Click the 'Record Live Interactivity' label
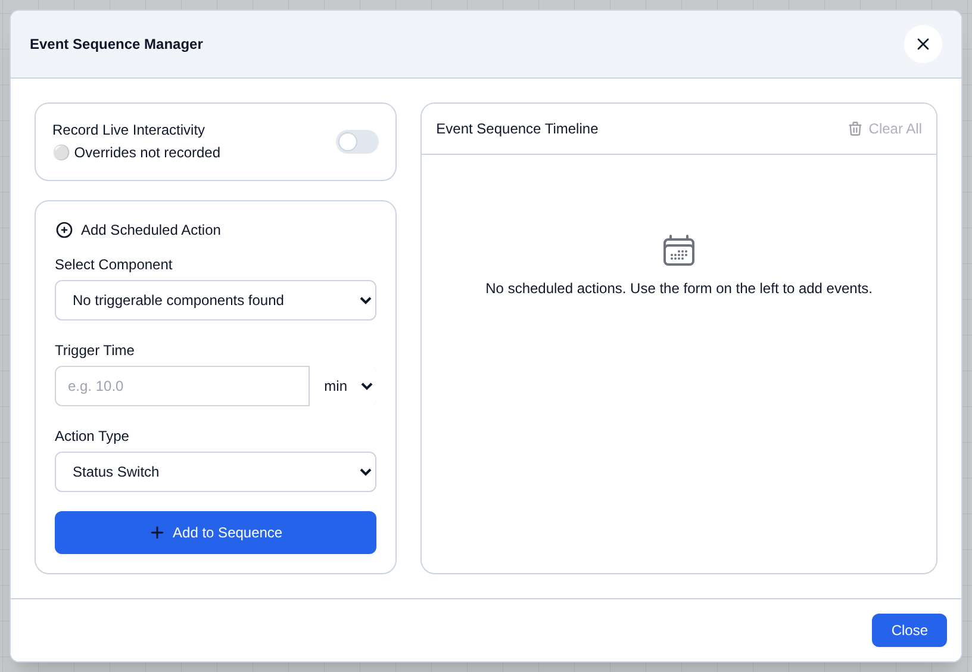 click(x=129, y=130)
